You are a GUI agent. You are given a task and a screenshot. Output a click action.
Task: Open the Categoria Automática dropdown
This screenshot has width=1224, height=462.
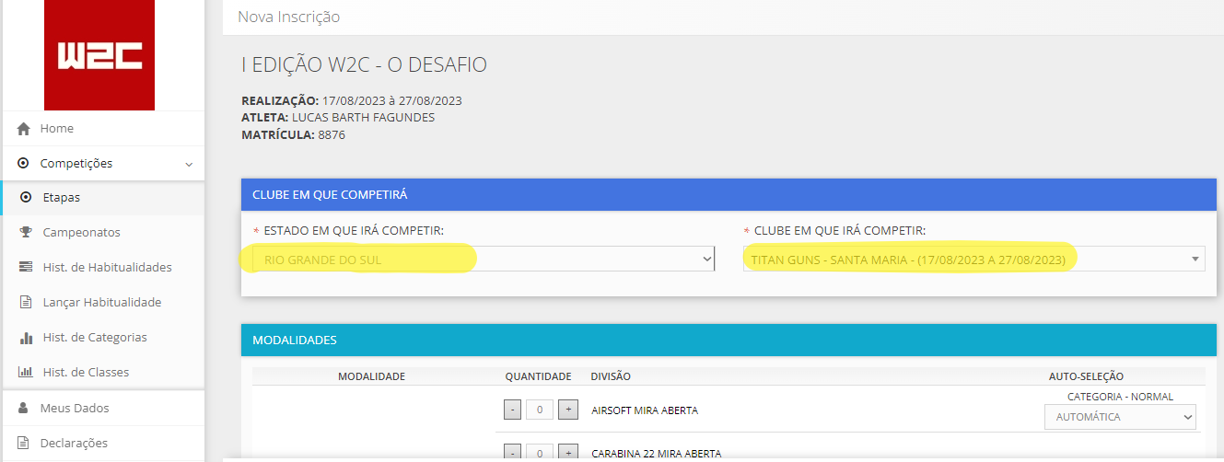(1120, 417)
